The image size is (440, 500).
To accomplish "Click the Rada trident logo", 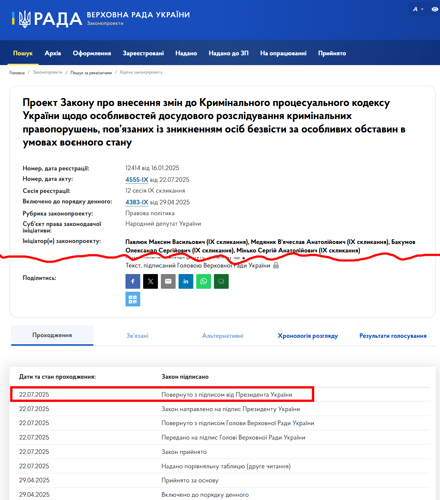I will tap(25, 19).
